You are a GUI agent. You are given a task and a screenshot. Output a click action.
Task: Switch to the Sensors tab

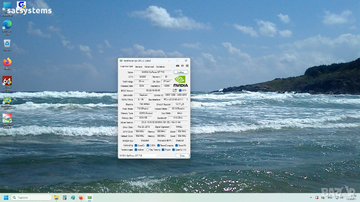coord(139,67)
